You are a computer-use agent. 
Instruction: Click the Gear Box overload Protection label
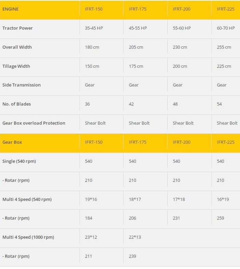[x=34, y=123]
